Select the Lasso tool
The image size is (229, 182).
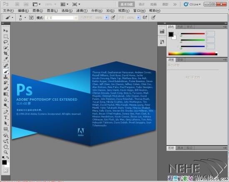pyautogui.click(x=5, y=42)
